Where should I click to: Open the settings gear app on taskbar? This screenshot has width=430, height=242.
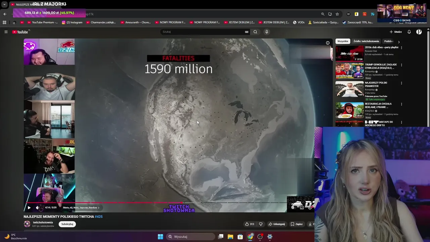tap(270, 237)
